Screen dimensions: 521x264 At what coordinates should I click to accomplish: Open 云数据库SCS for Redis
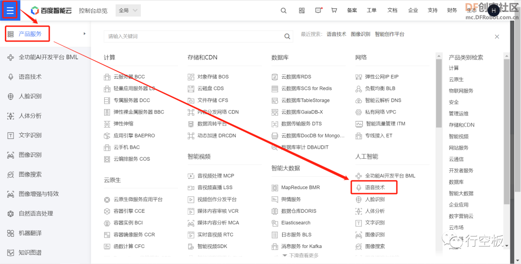click(x=306, y=88)
